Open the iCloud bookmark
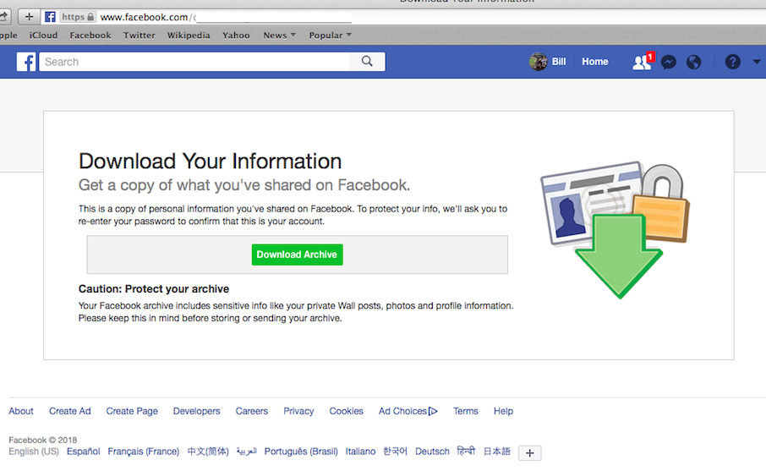This screenshot has width=766, height=471. coord(43,36)
